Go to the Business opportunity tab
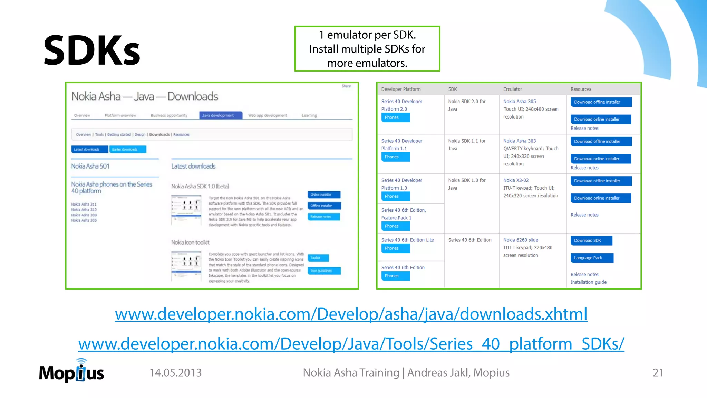This screenshot has width=707, height=398. pos(169,115)
